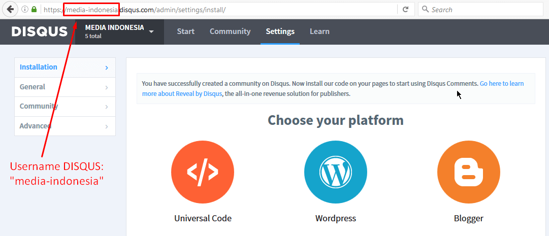The image size is (549, 236).
Task: Click the chevron beside Advanced
Action: pos(107,126)
